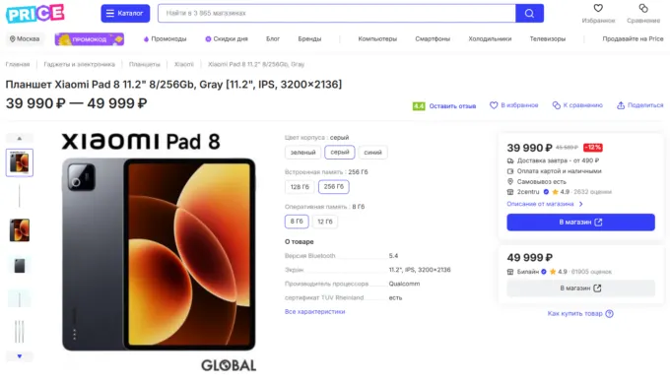Select 8 Гб RAM option

297,222
